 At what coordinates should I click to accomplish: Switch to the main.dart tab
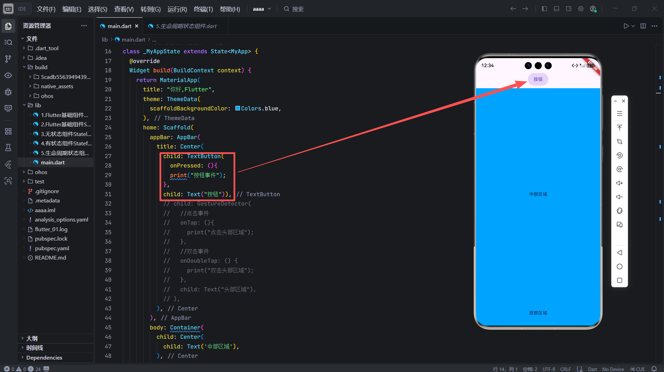119,26
